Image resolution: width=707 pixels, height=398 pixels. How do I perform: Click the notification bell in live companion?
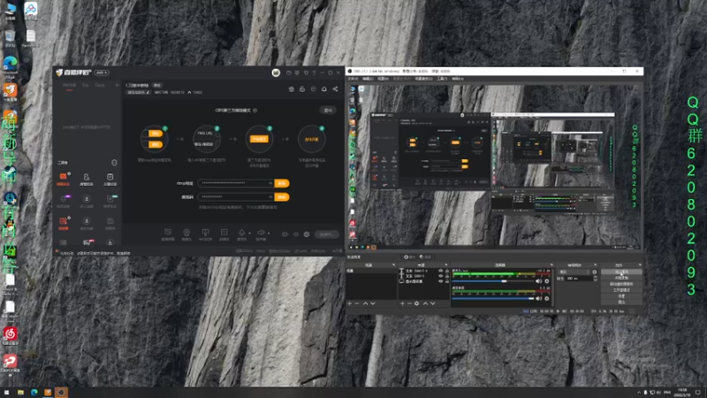pos(324,89)
